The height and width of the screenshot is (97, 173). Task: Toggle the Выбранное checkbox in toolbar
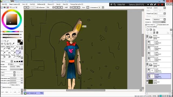point(37,7)
